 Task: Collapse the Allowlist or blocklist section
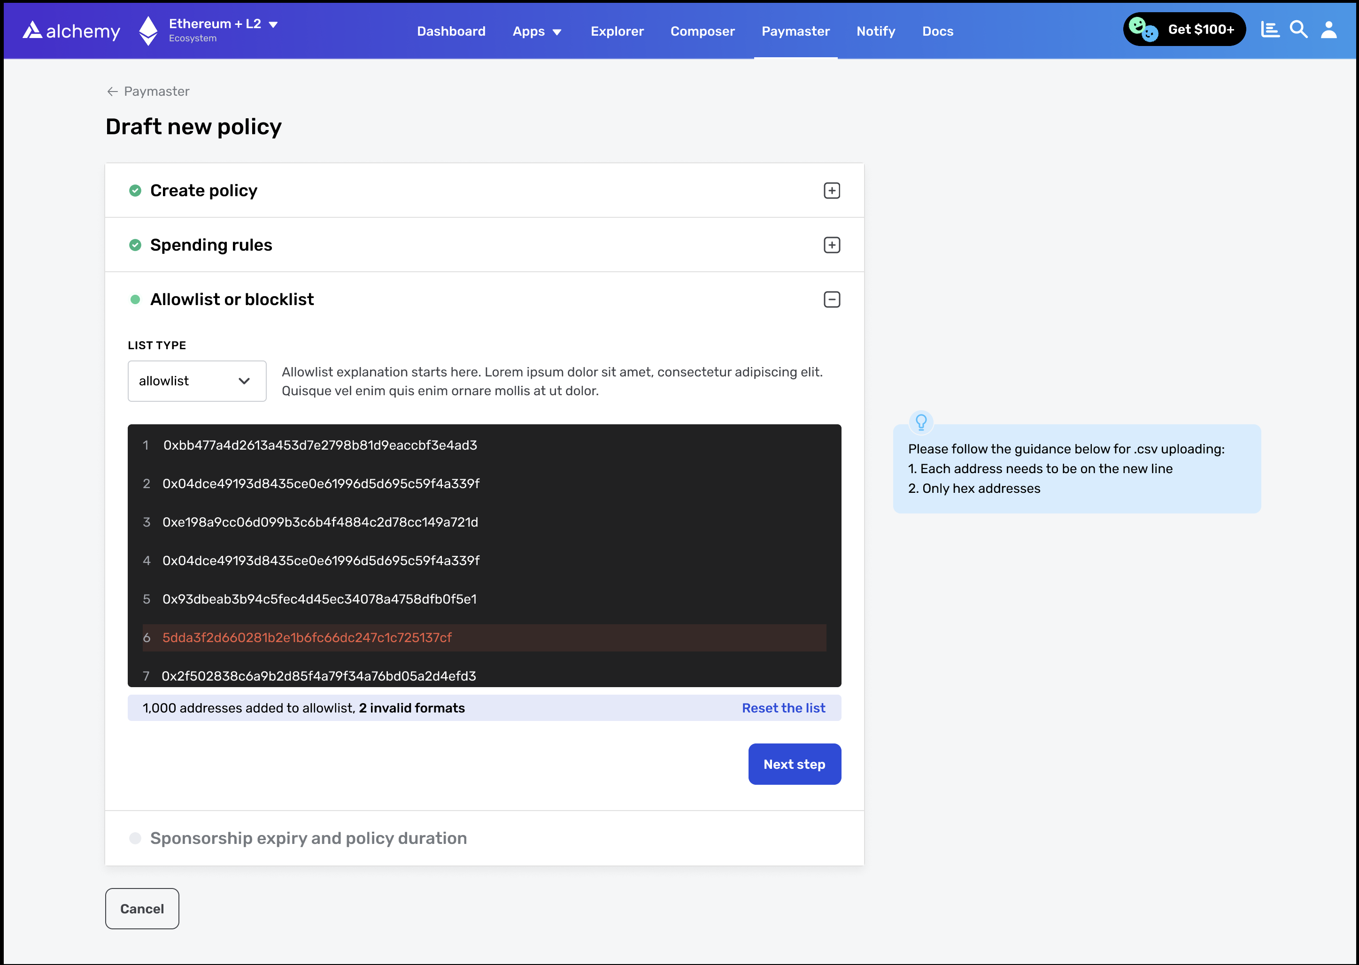coord(831,299)
